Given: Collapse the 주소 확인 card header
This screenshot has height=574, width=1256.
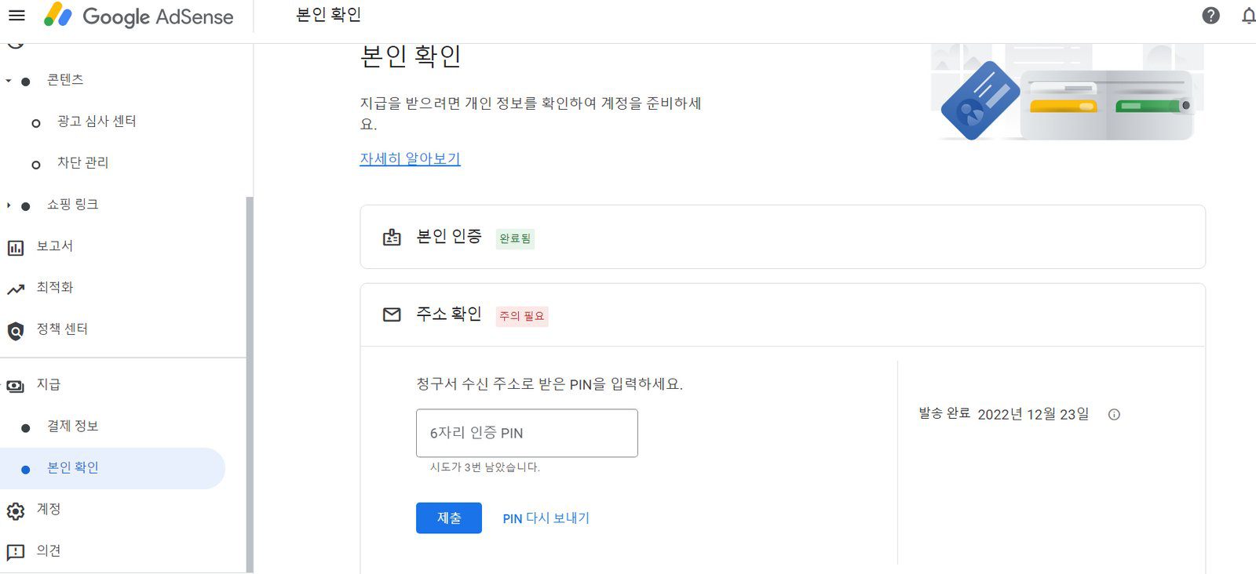Looking at the screenshot, I should click(782, 314).
